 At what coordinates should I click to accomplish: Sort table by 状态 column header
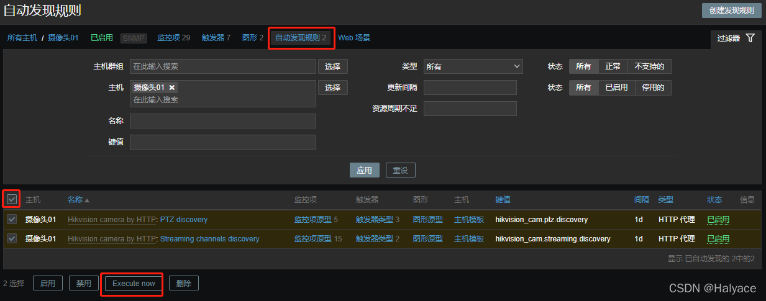[x=714, y=200]
